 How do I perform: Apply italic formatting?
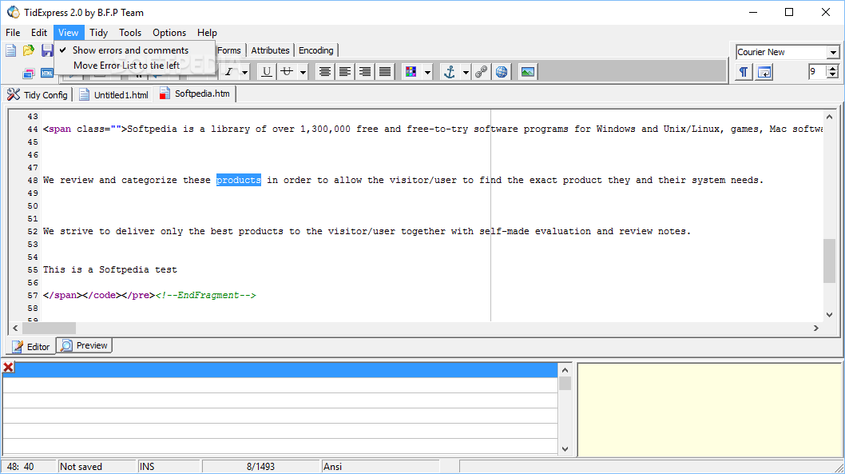228,72
